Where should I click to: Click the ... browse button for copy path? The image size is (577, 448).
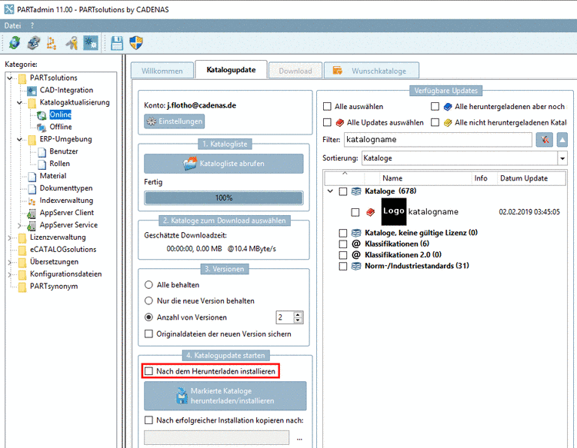(299, 439)
